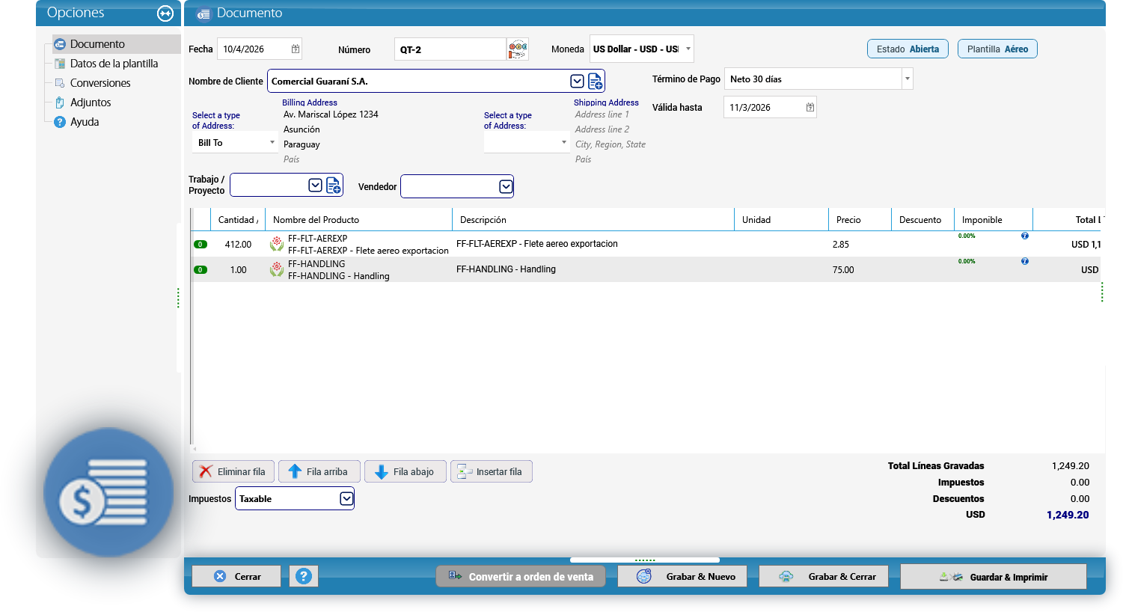Screen dimensions: 1123x612
Task: Open the Trabajo / Proyecto dropdown arrow
Action: click(x=315, y=185)
